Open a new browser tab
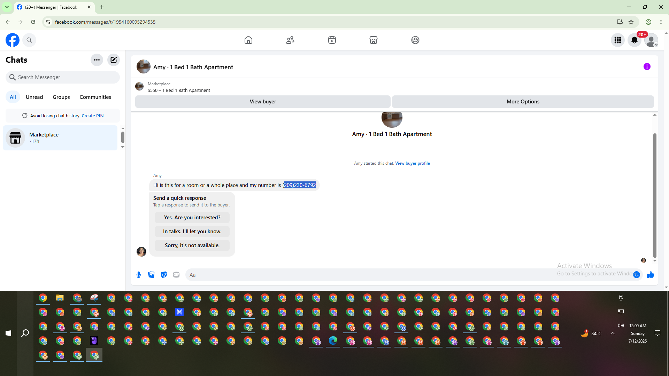The height and width of the screenshot is (376, 669). click(102, 7)
